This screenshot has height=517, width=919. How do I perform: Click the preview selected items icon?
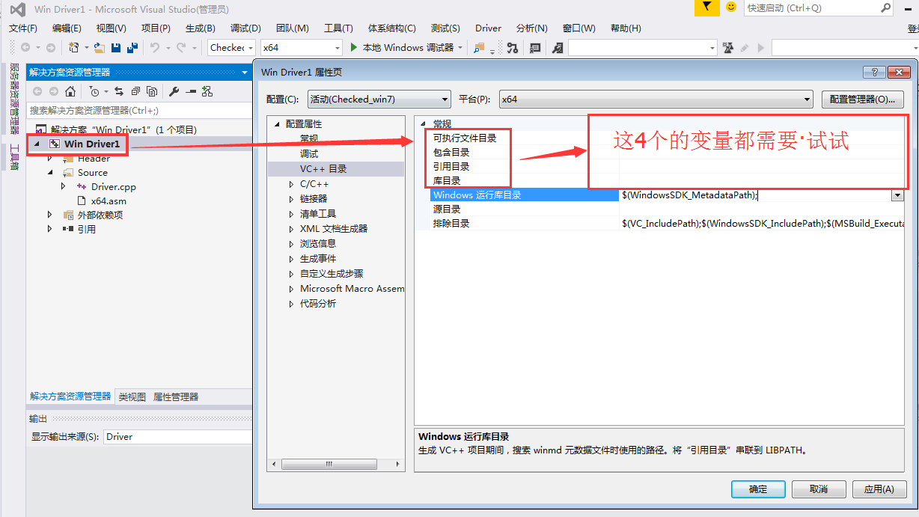pyautogui.click(x=191, y=91)
